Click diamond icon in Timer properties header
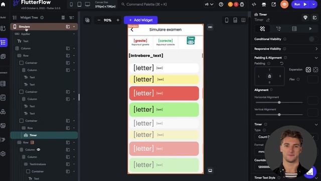Viewport: 321px width, 181px height. pyautogui.click(x=305, y=18)
